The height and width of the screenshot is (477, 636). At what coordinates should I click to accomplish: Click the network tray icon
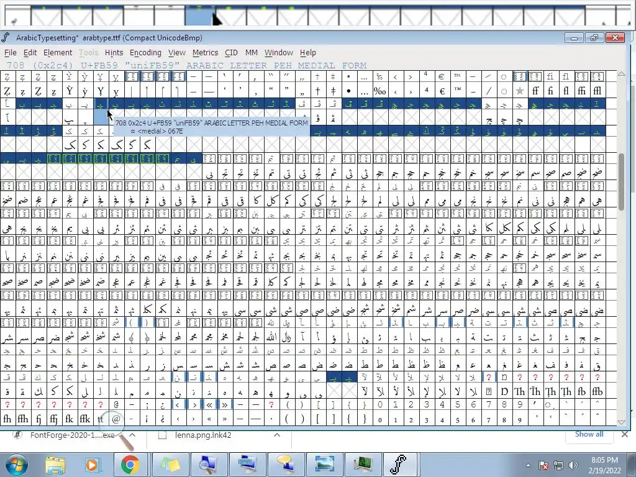click(558, 465)
